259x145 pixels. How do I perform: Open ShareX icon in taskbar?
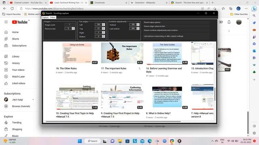172,141
